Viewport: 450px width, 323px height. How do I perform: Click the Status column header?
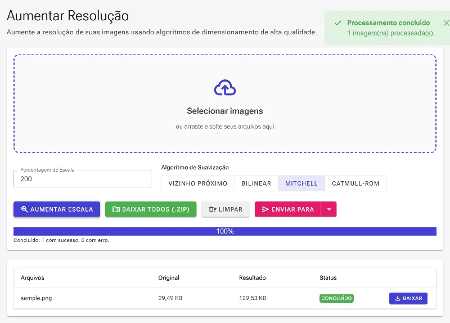(328, 277)
